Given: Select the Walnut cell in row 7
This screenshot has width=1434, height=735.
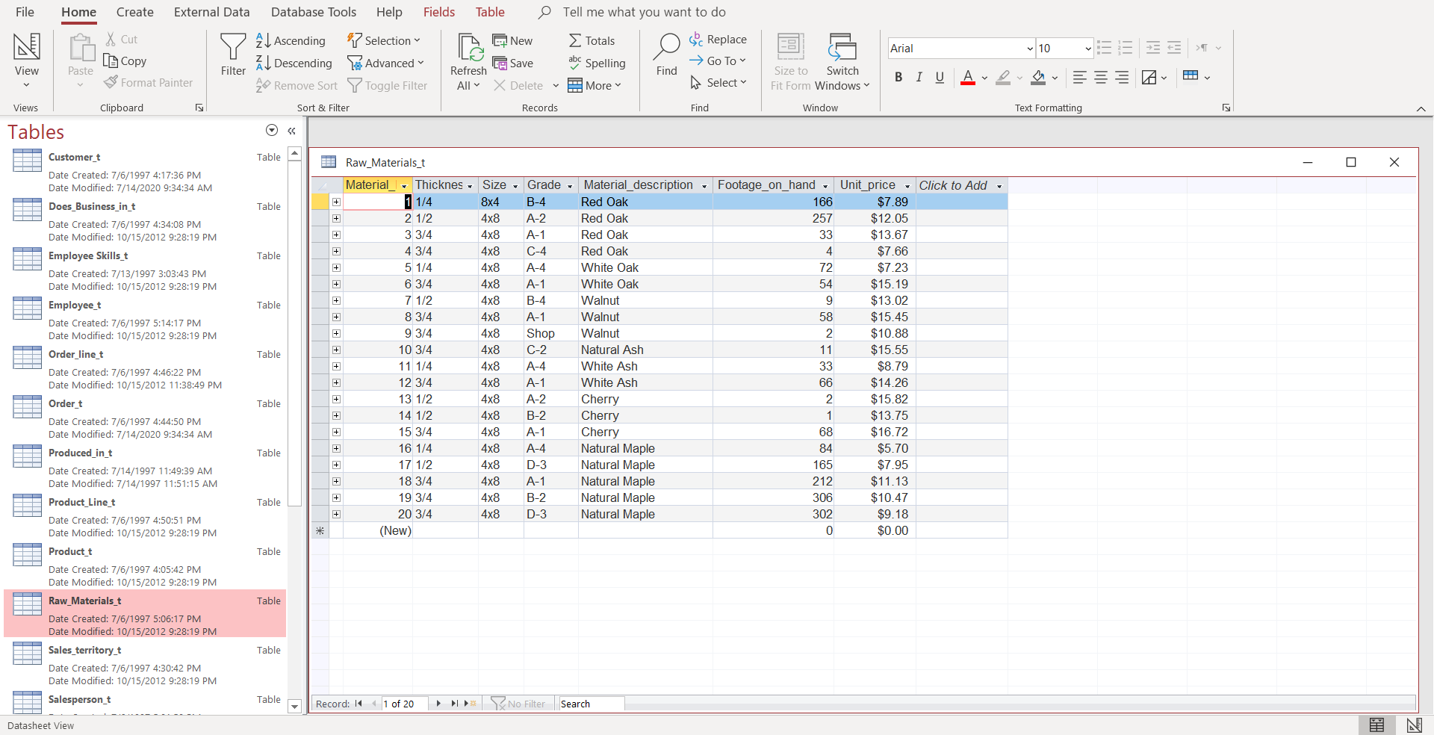Looking at the screenshot, I should (x=645, y=300).
